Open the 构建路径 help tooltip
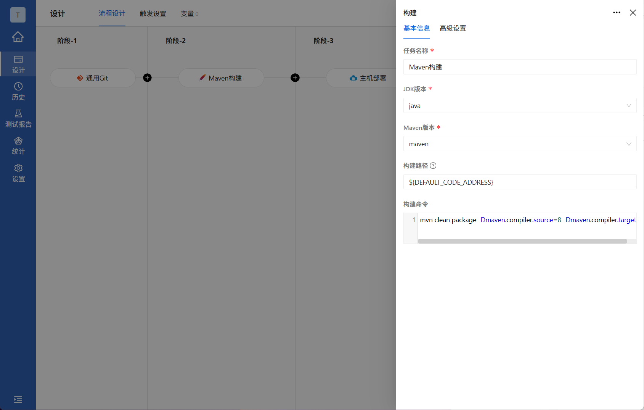The width and height of the screenshot is (644, 410). pos(433,166)
